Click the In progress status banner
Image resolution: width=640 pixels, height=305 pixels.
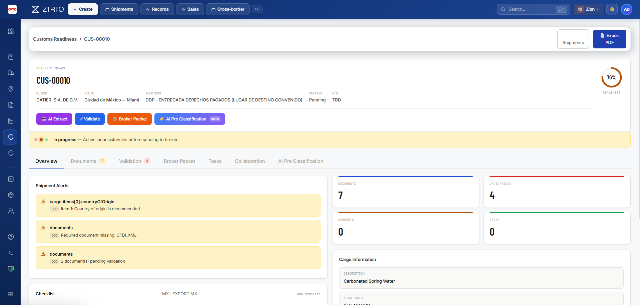(330, 140)
